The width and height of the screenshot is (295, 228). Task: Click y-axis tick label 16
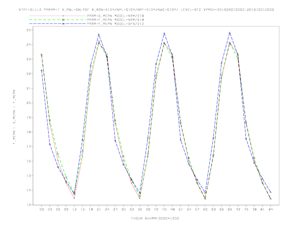[x=29, y=161]
